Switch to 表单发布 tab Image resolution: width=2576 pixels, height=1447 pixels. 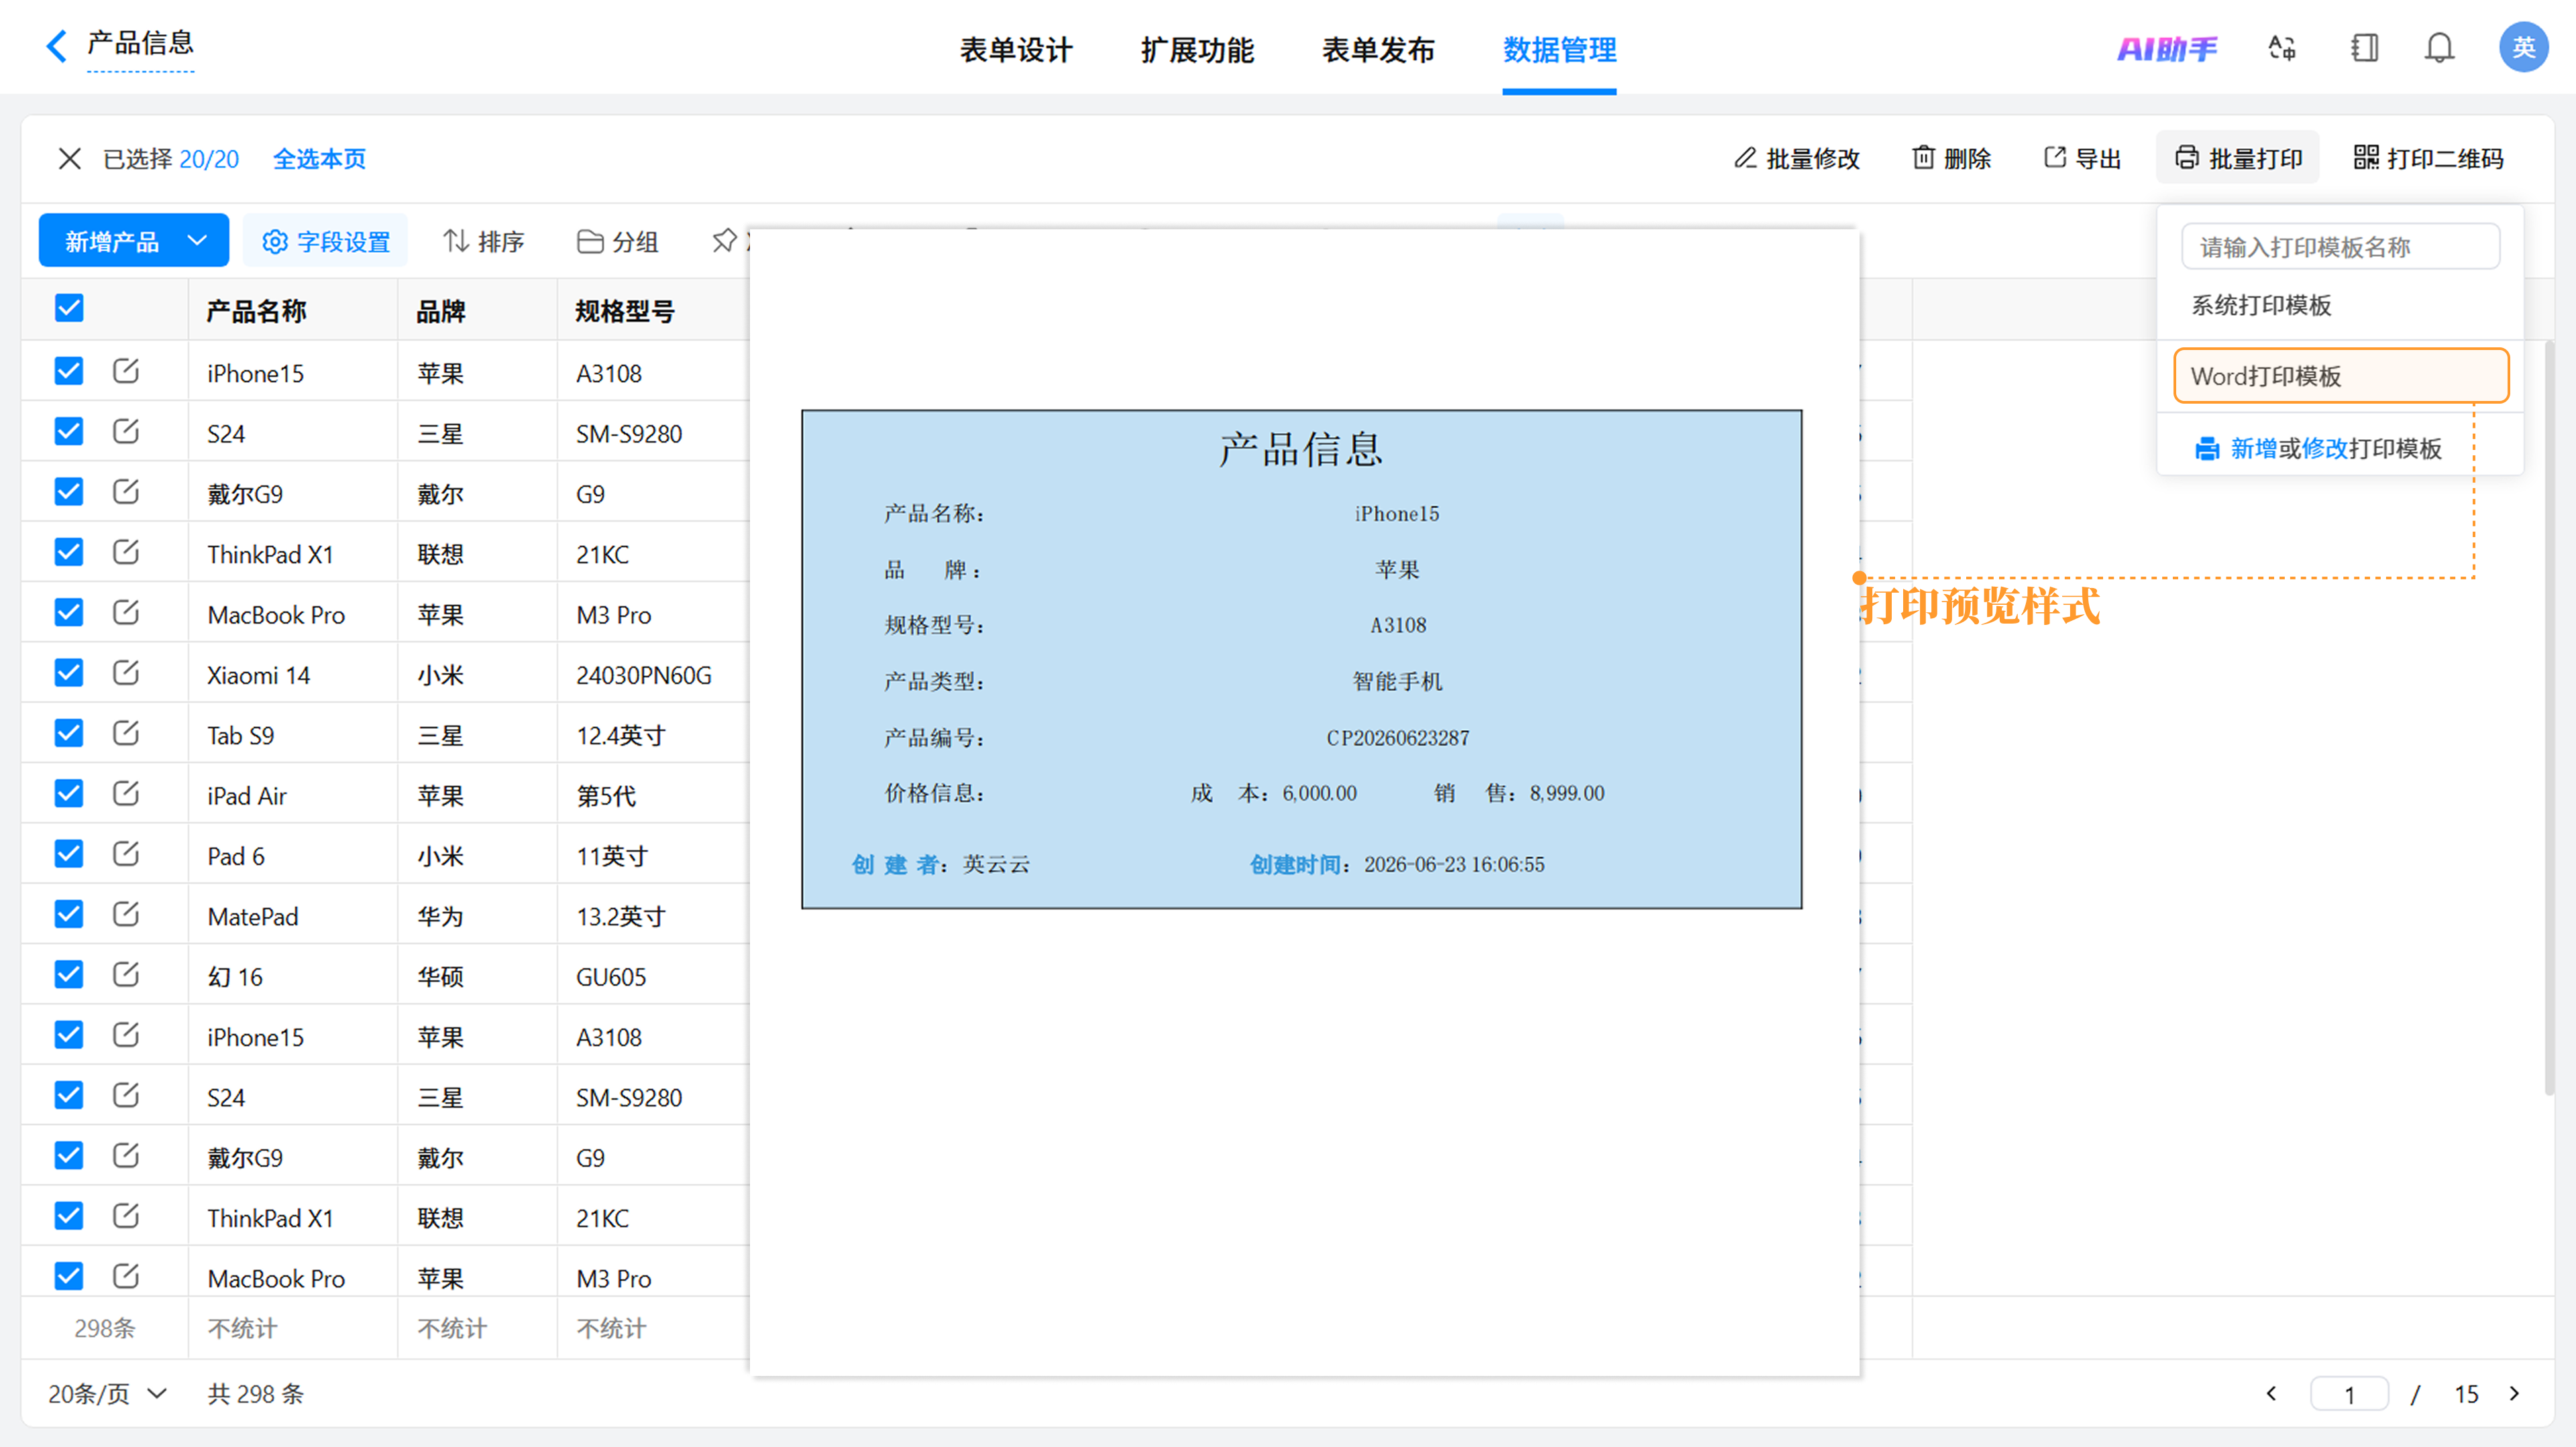[1378, 49]
